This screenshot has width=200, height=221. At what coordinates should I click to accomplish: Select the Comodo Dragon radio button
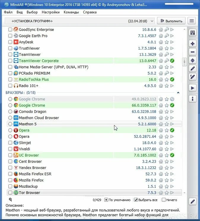(10, 112)
